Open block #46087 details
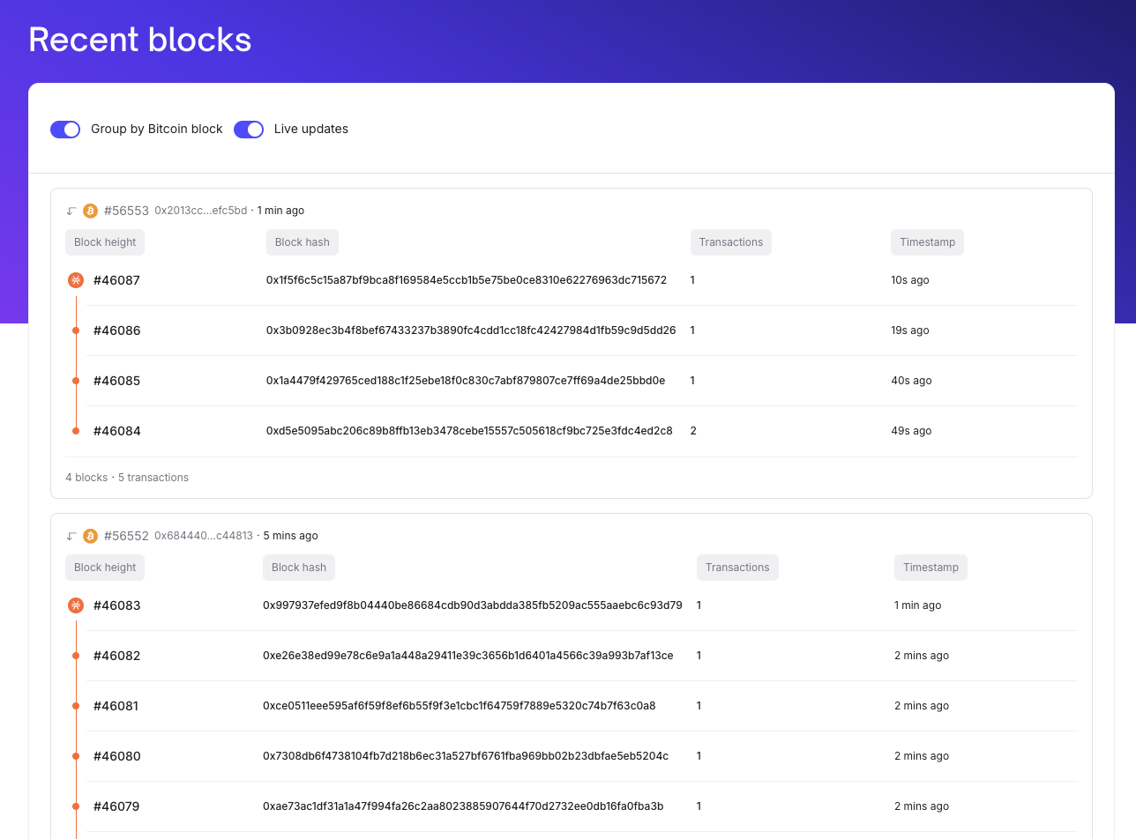Screen dimensions: 1136x839 (116, 279)
